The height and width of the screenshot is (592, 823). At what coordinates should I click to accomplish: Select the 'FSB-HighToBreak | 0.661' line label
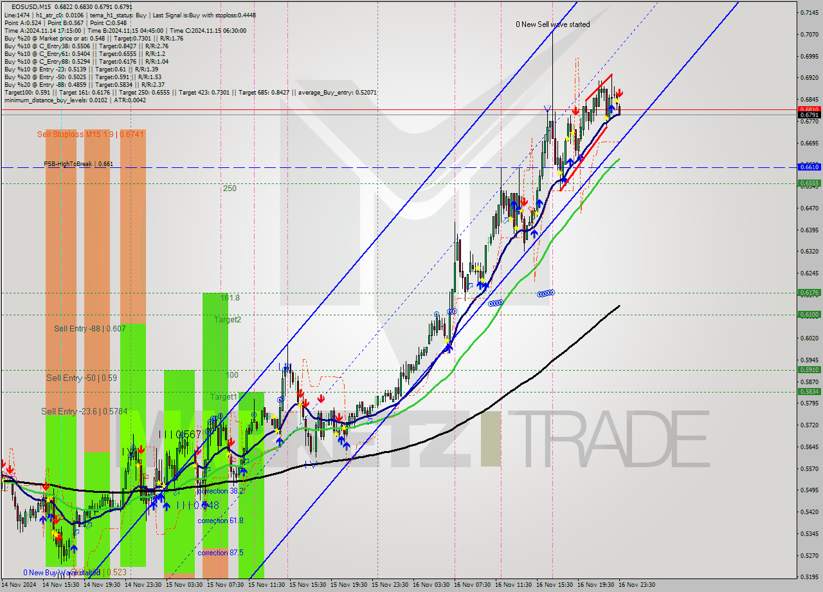pyautogui.click(x=78, y=164)
